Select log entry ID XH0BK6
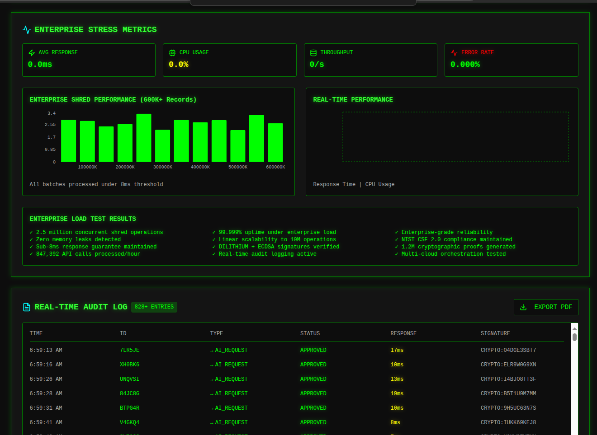 130,365
